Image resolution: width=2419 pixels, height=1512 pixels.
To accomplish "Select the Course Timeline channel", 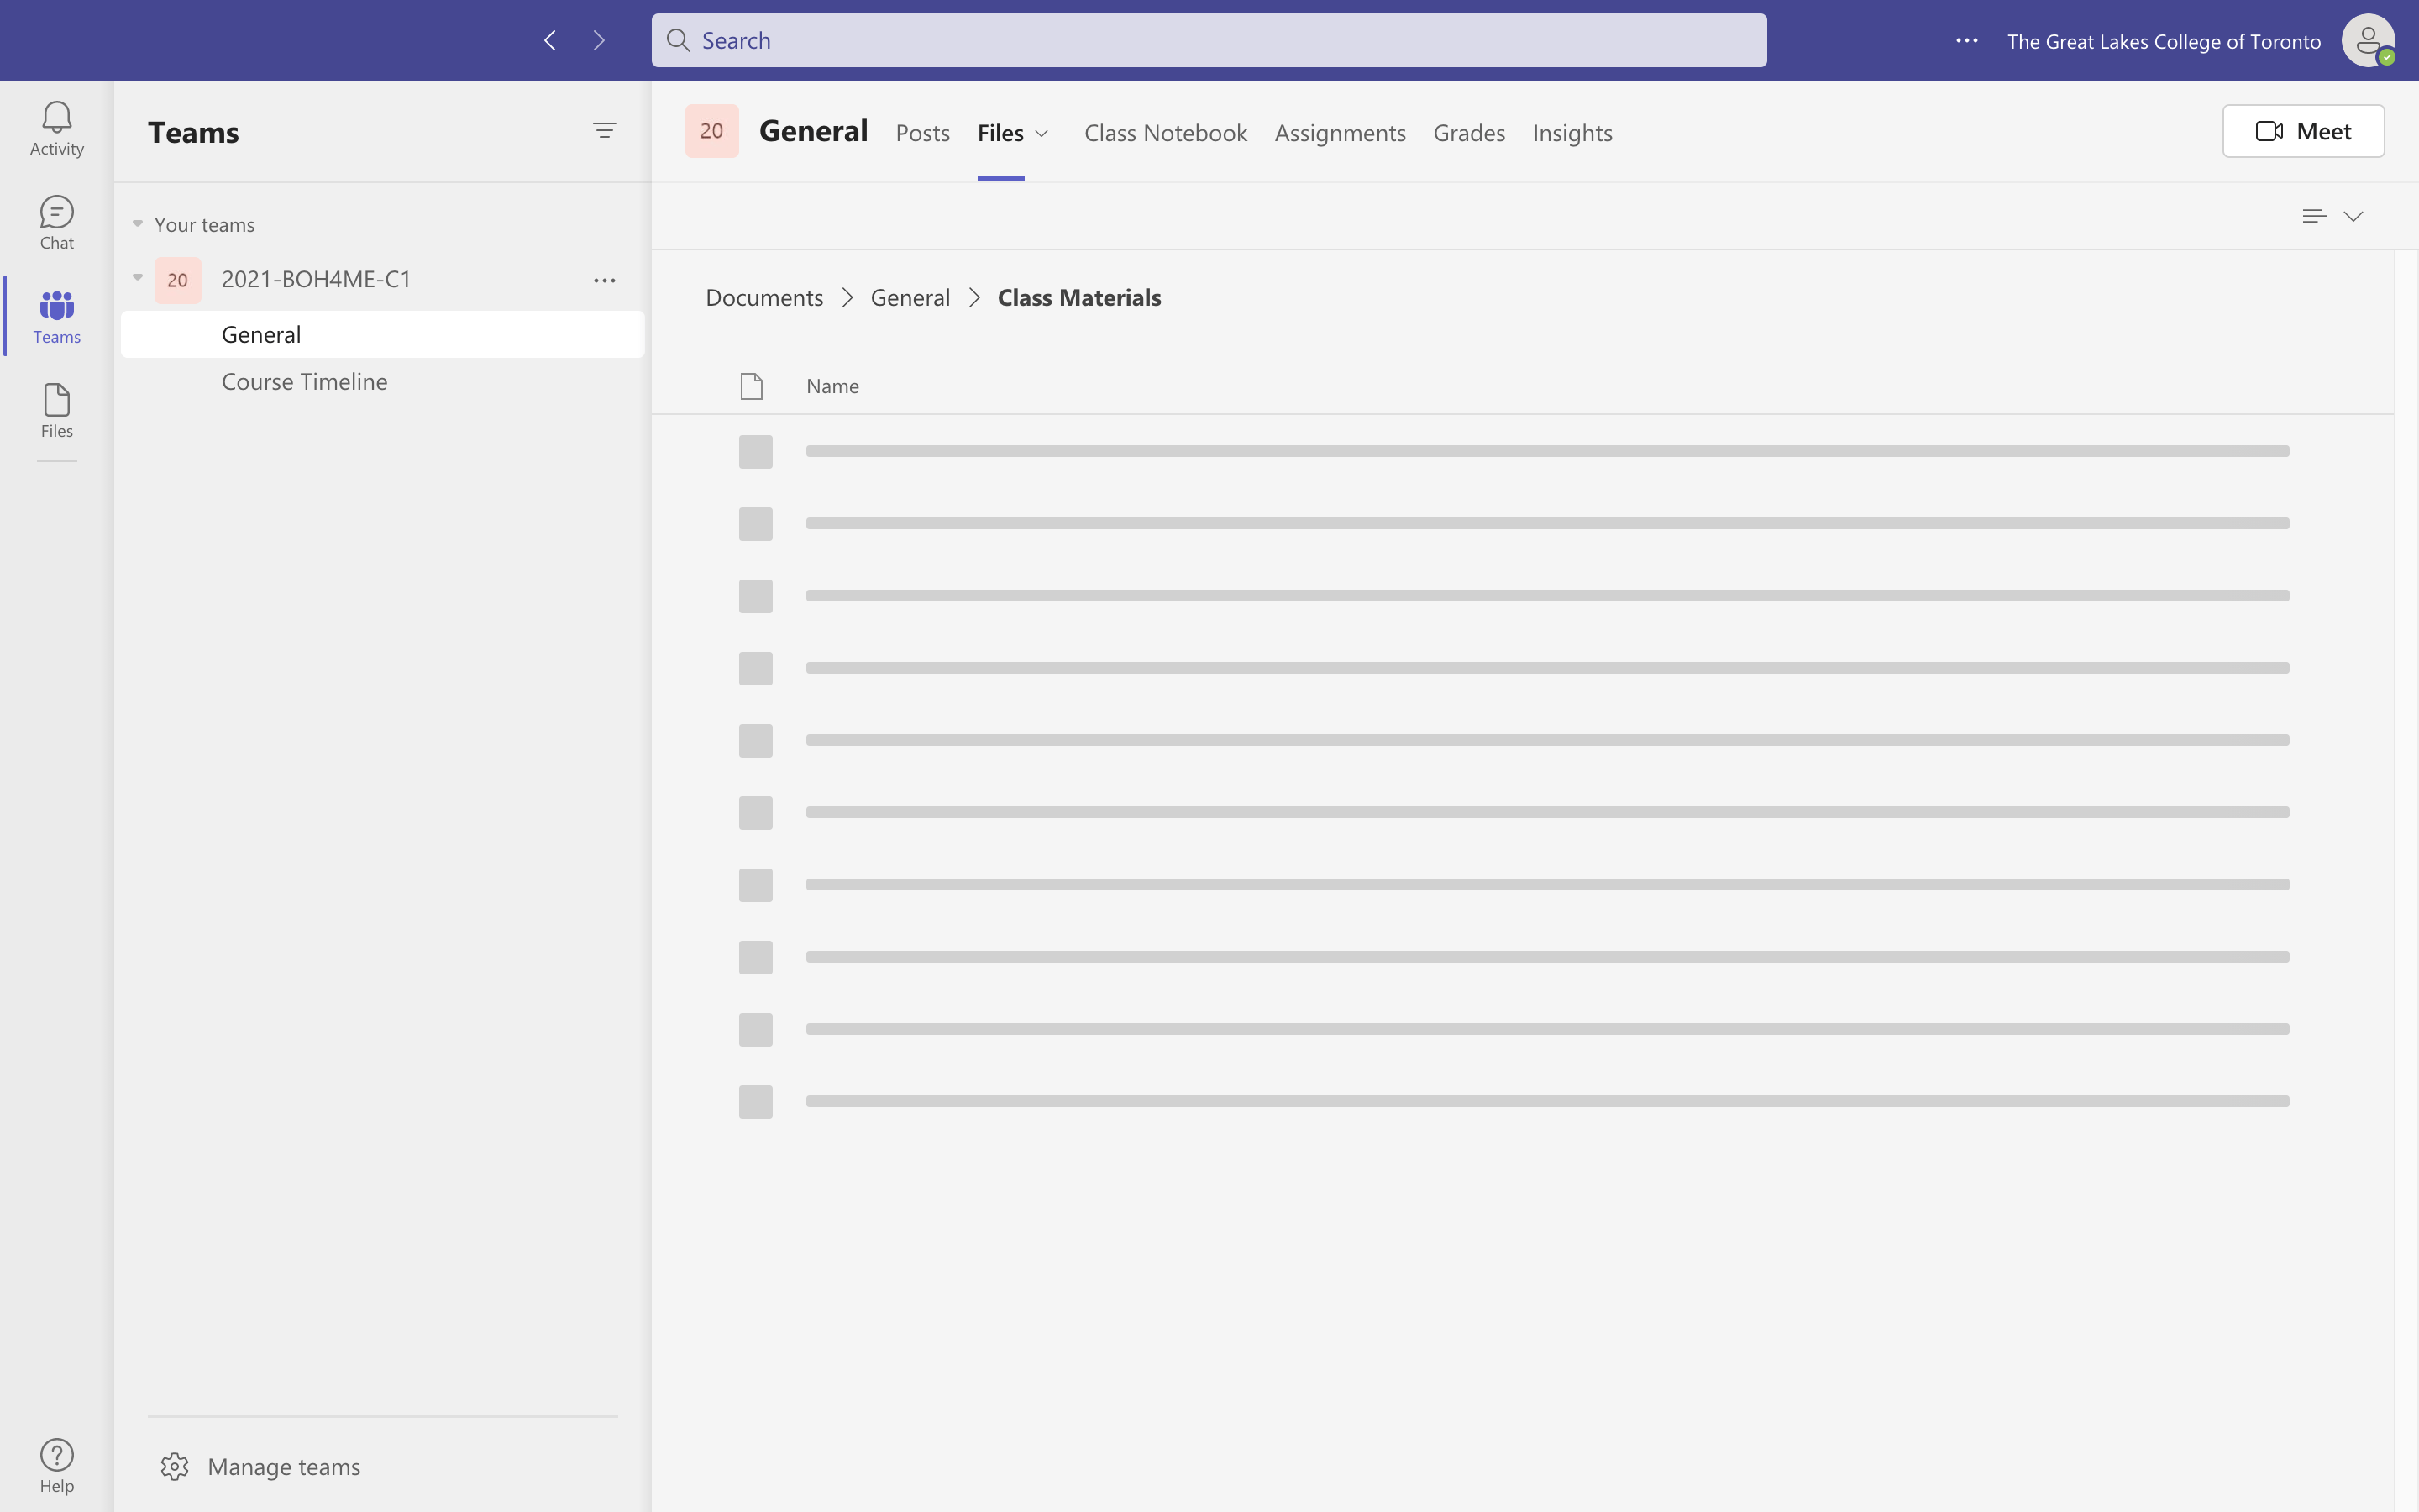I will tap(304, 381).
